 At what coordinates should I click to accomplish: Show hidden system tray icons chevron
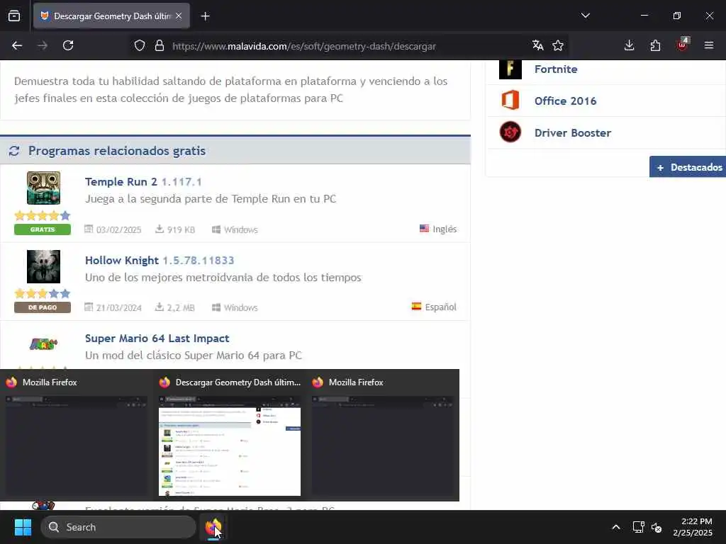(616, 527)
